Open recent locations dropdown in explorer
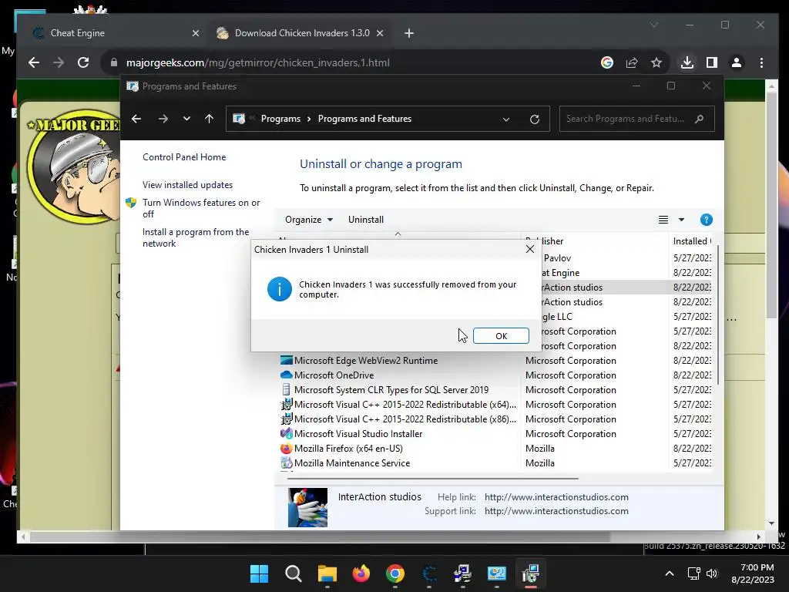The width and height of the screenshot is (789, 592). (186, 119)
